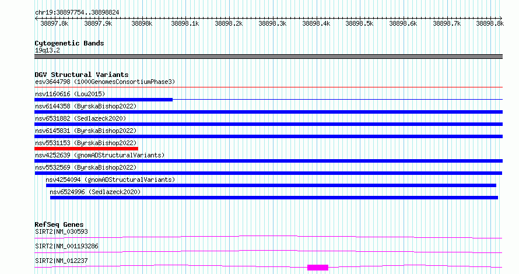Click the red nsv5531153 variant bar
The width and height of the screenshot is (519, 274).
pos(86,149)
